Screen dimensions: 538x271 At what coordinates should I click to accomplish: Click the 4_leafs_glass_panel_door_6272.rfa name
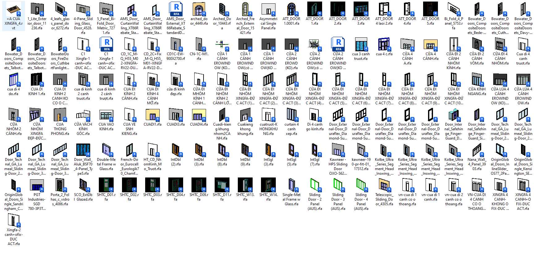60,23
